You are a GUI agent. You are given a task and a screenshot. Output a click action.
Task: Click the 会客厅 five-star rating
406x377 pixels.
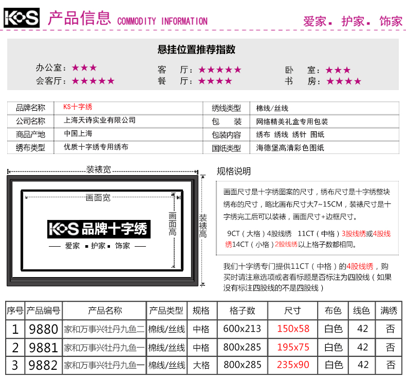point(93,81)
